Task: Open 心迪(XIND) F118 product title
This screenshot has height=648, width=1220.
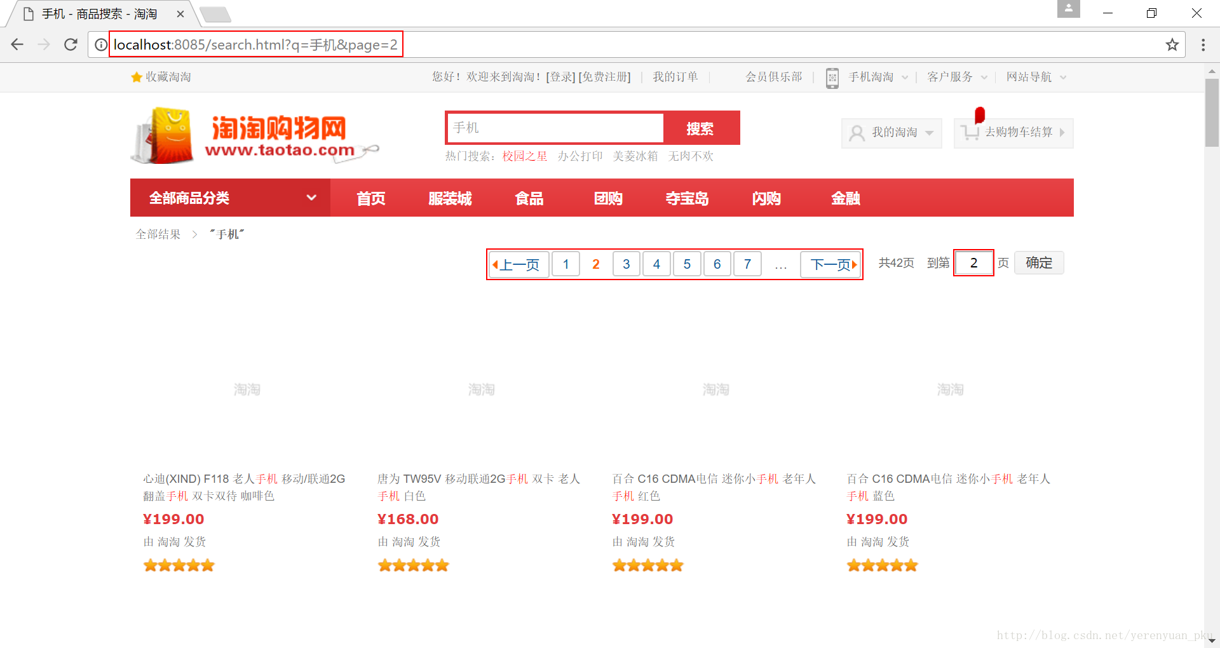Action: [x=244, y=487]
